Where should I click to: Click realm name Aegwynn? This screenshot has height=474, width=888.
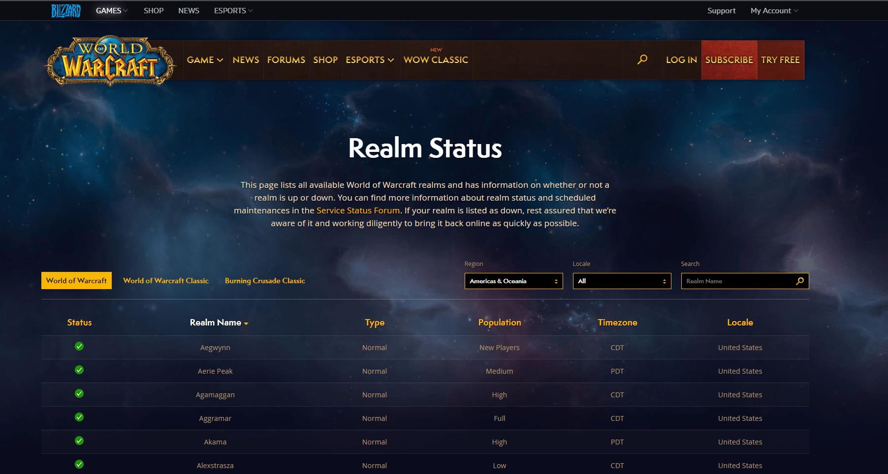(215, 348)
